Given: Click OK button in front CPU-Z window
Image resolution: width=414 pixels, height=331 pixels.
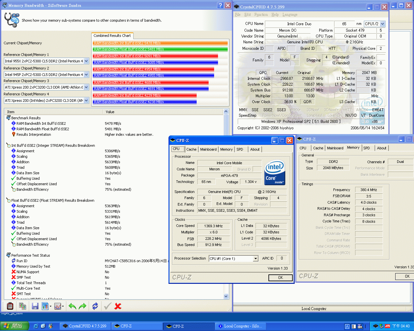Looking at the screenshot, I should pos(280,278).
